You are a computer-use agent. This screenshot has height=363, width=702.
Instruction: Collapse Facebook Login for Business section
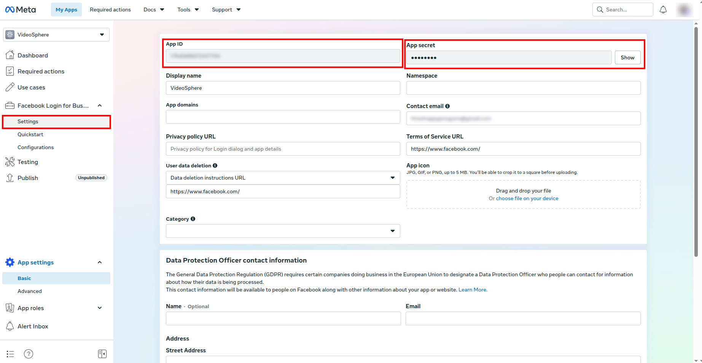[x=100, y=105]
